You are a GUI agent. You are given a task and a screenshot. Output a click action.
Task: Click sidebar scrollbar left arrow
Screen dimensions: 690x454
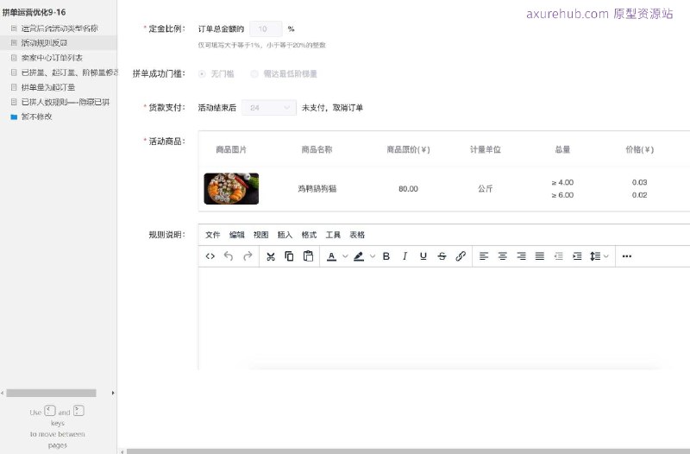(3, 393)
